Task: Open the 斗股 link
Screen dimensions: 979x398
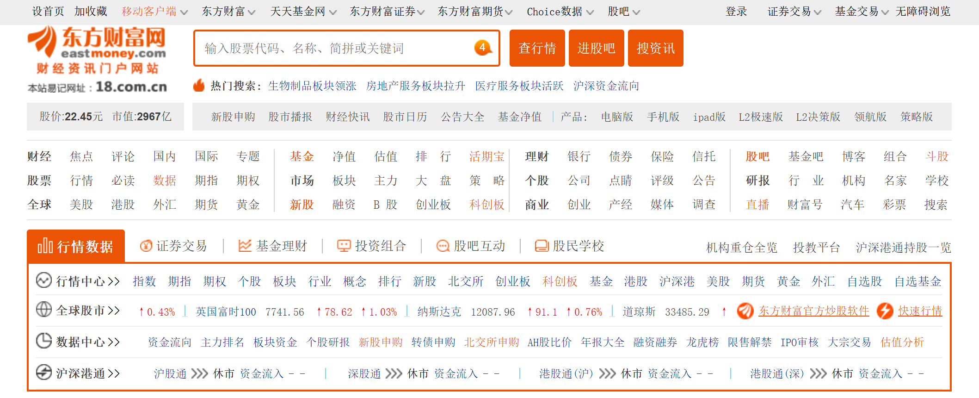Action: (937, 156)
